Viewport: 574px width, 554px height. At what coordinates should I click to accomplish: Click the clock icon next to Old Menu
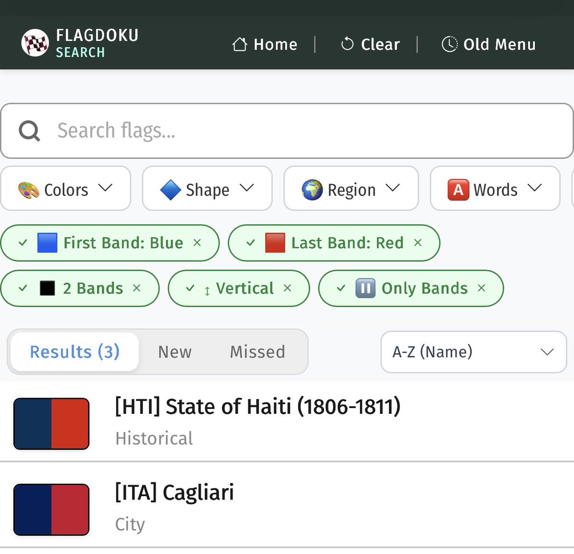pos(450,44)
